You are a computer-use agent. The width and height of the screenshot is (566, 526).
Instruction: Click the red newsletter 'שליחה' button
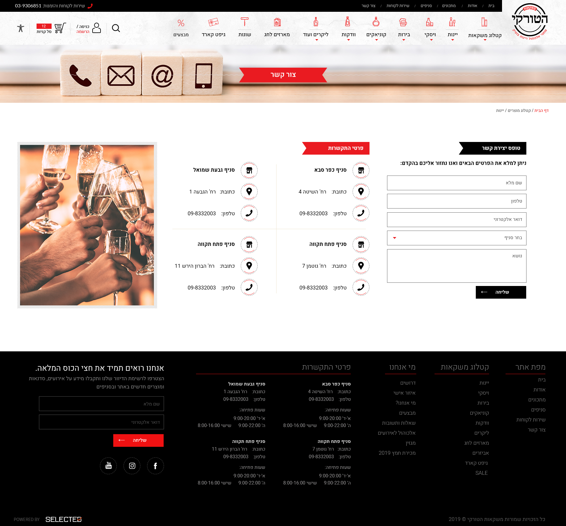point(138,440)
